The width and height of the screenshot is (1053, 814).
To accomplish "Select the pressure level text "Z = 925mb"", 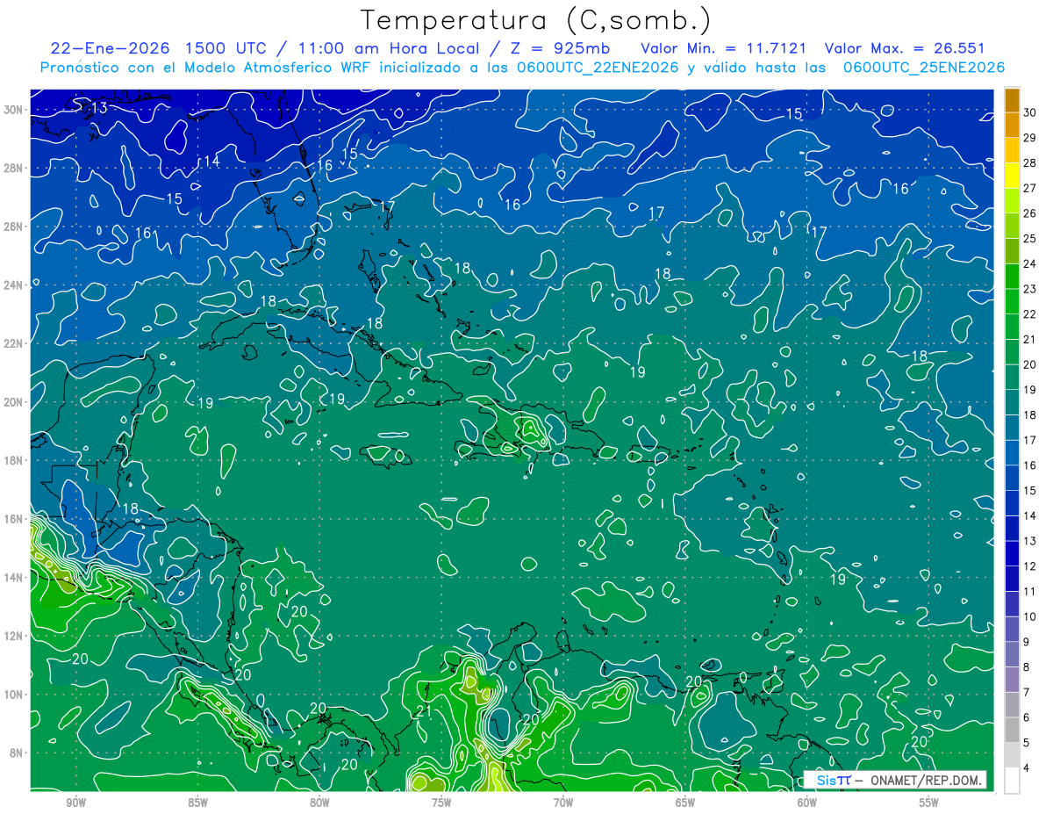I will 560,48.
